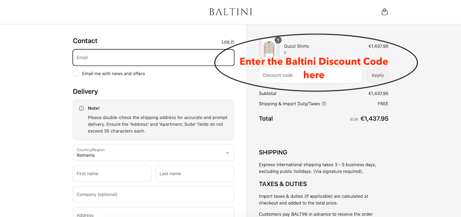Click the BALTINI logo
The height and width of the screenshot is (217, 461).
230,12
